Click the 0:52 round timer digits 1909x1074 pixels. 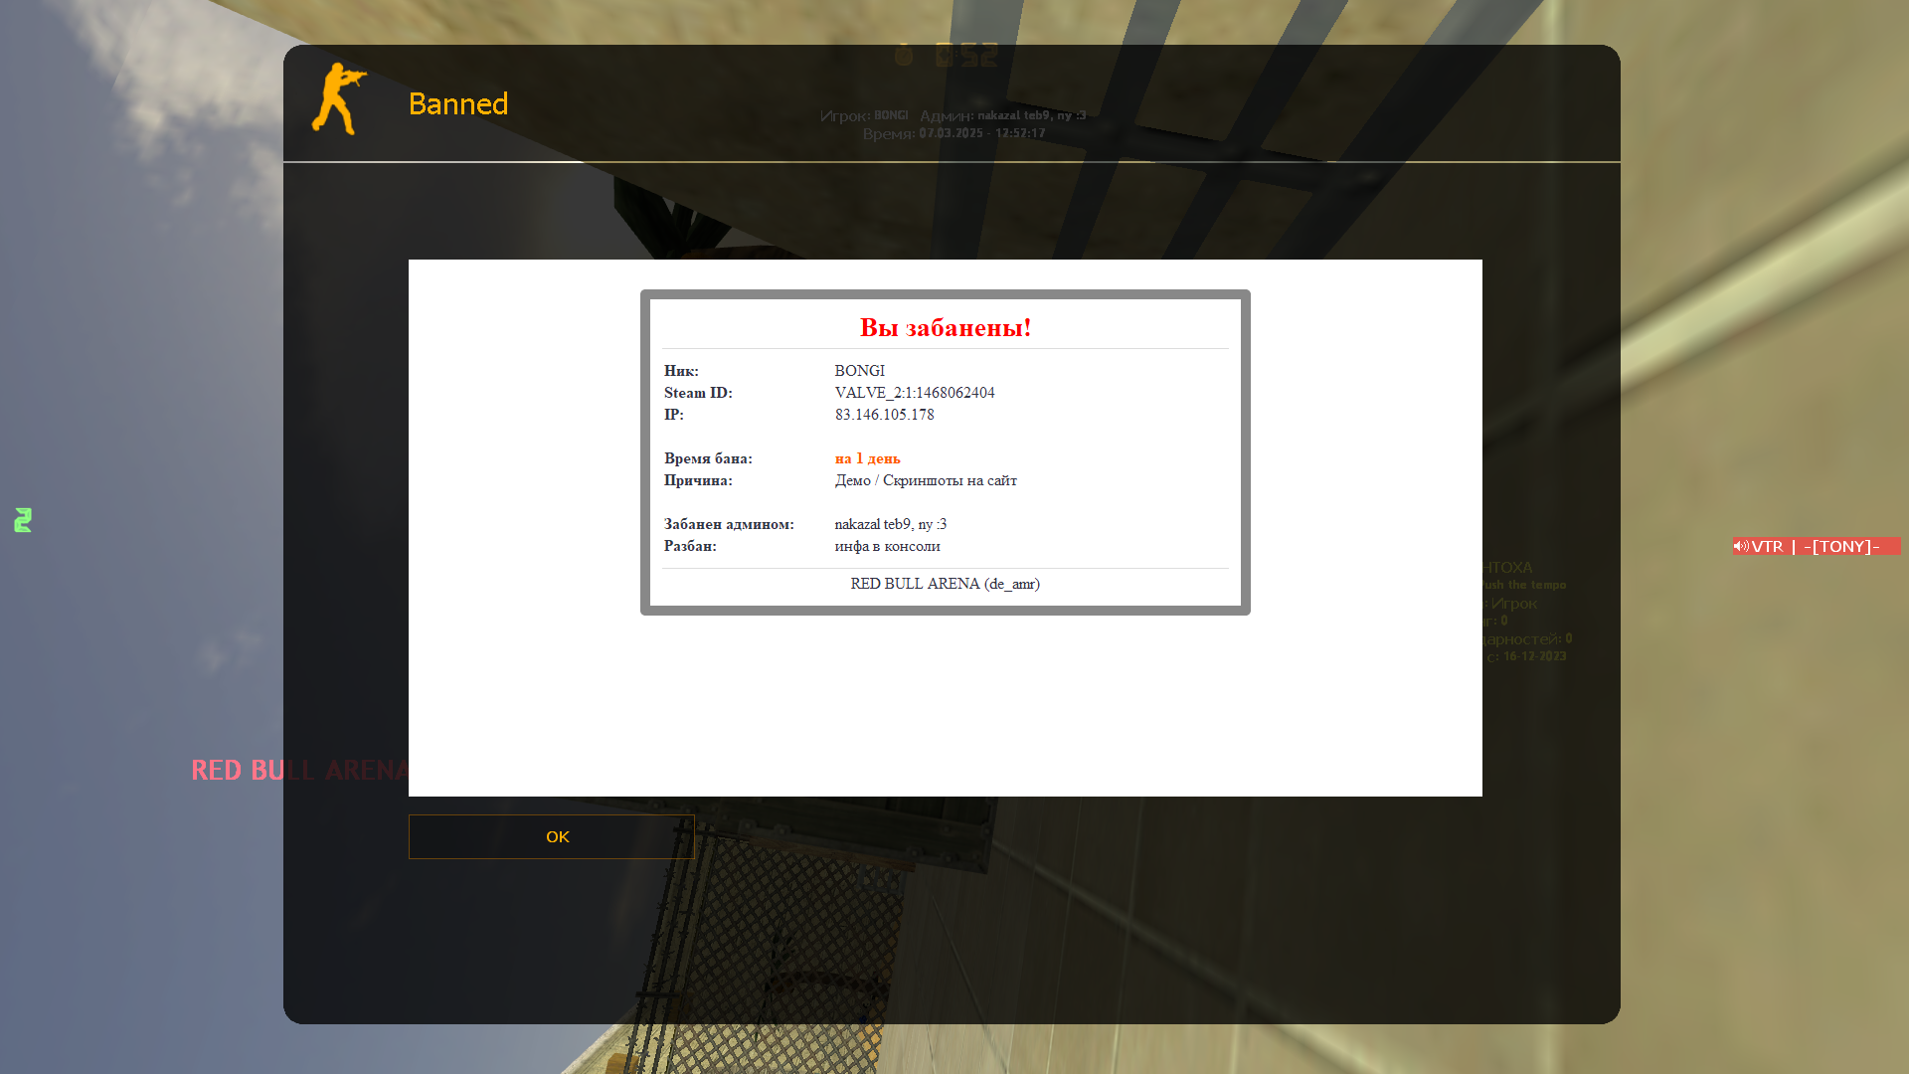coord(966,56)
